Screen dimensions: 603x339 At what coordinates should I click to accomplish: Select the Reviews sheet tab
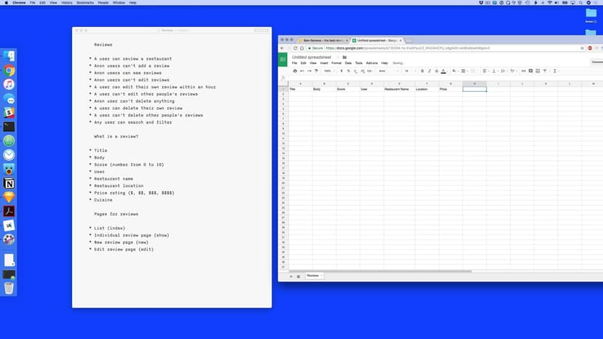point(313,276)
